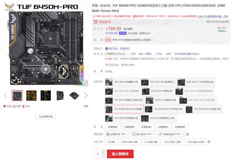Viewport: 234px width, 160px height.
Task: Select the TUF X570 WIFI电竞特工 model
Action: [x=158, y=82]
